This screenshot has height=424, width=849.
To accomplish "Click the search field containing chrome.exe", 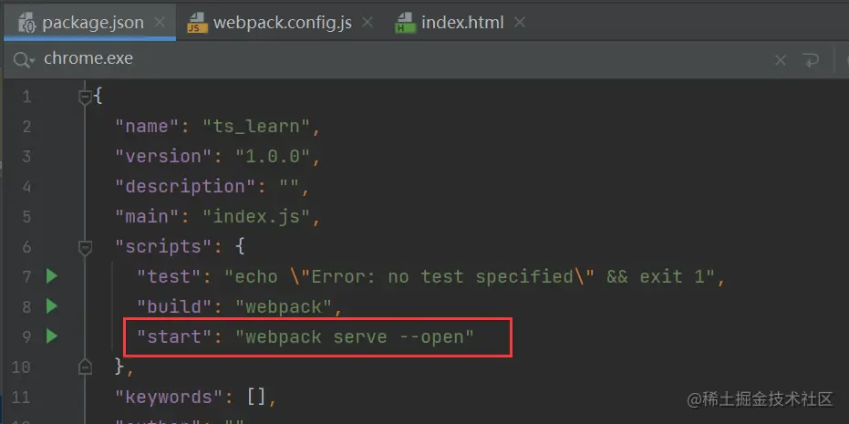I will 400,59.
